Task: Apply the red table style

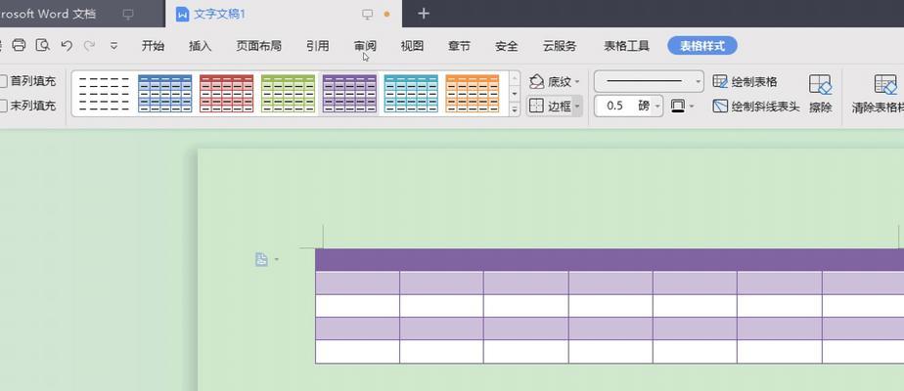Action: [227, 93]
